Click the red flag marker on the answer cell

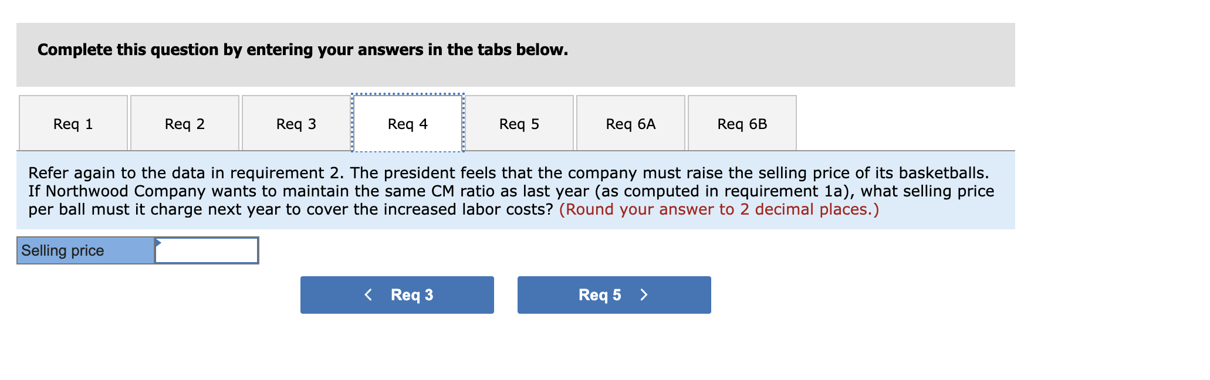click(x=157, y=240)
